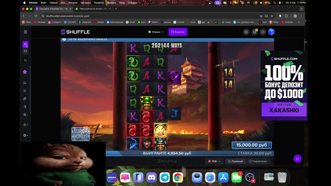Open the purple support headset button
This screenshot has width=331, height=186.
297,159
